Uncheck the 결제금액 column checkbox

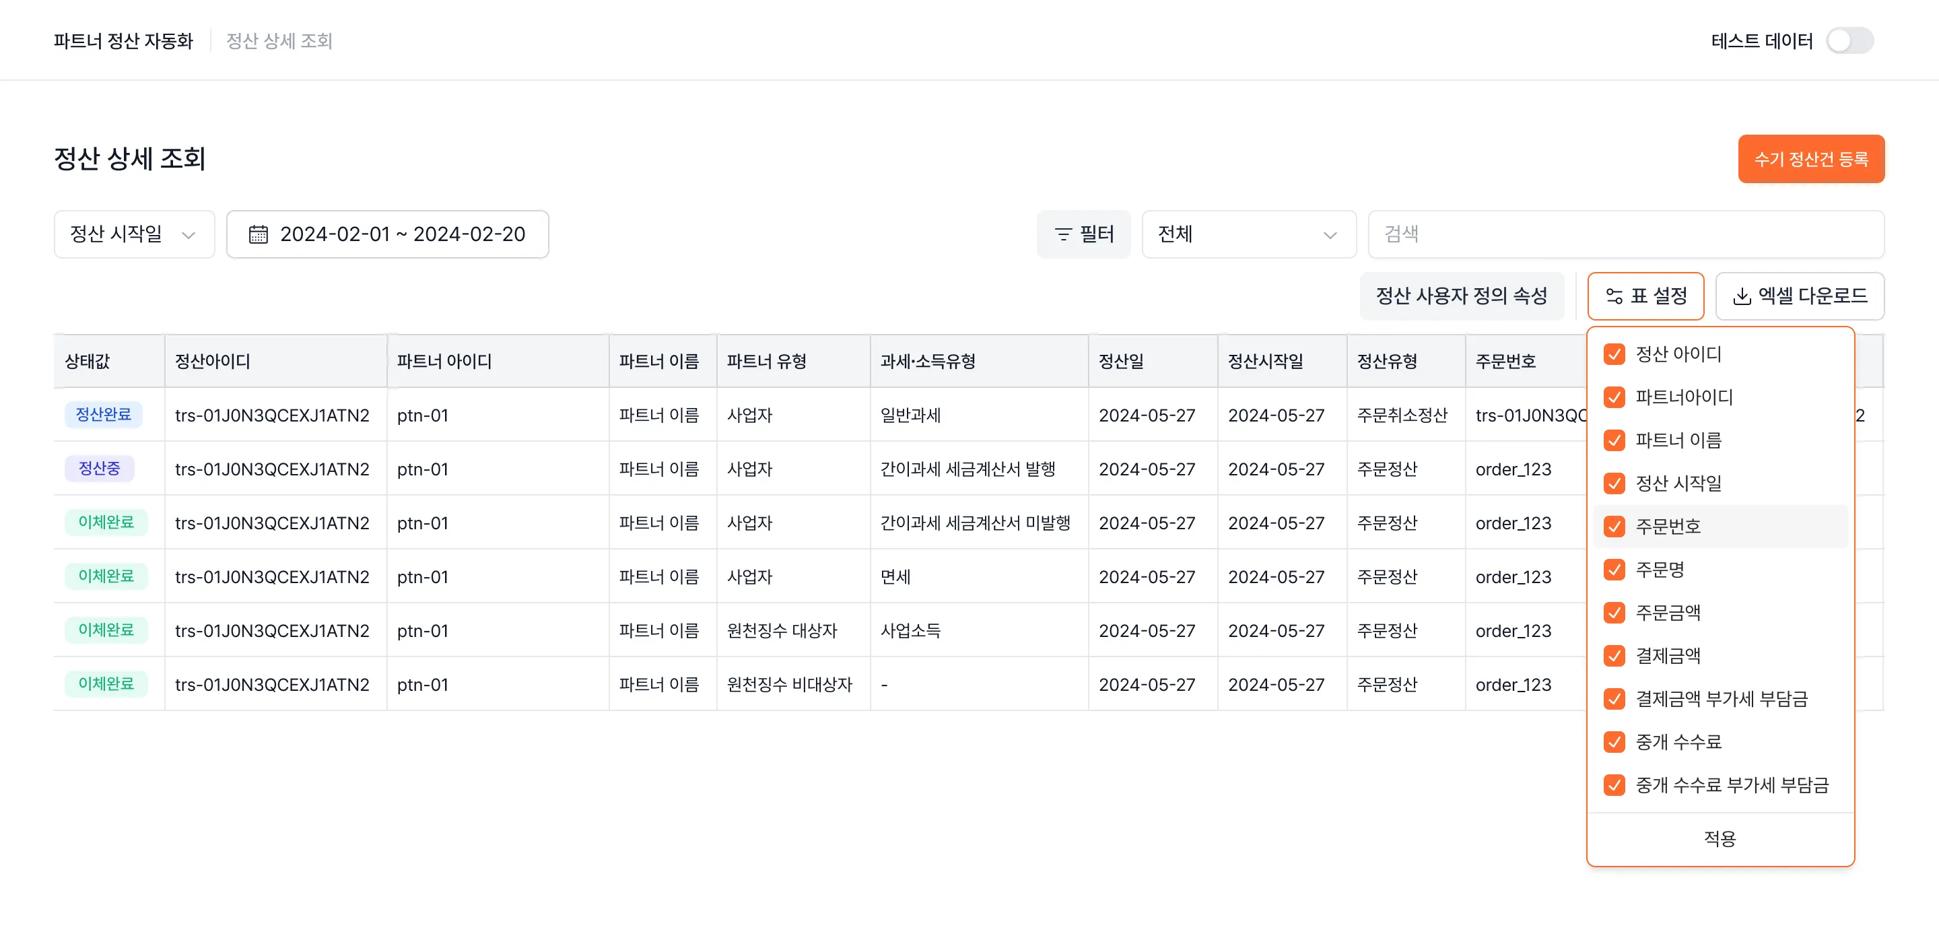(1614, 656)
